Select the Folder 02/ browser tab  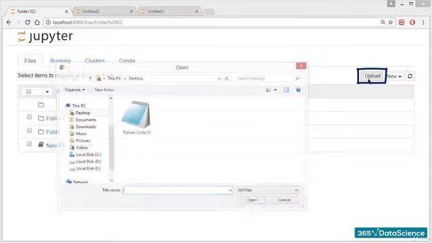[38, 11]
